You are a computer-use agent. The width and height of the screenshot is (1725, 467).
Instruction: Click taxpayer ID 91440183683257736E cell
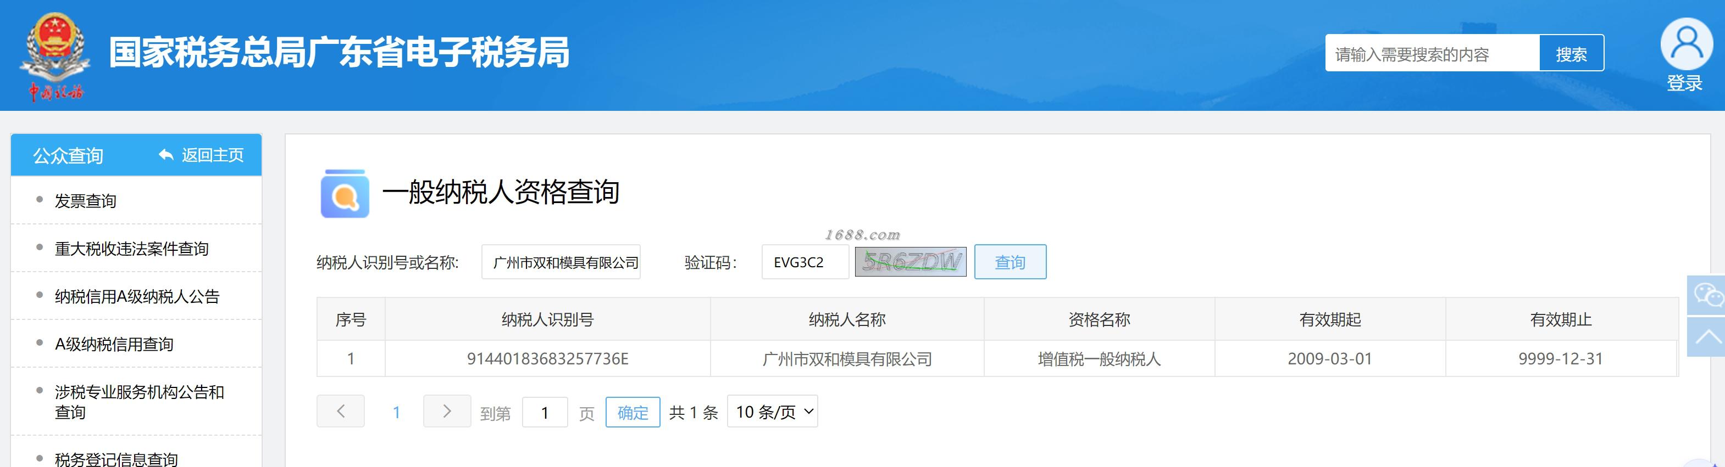[x=547, y=358]
